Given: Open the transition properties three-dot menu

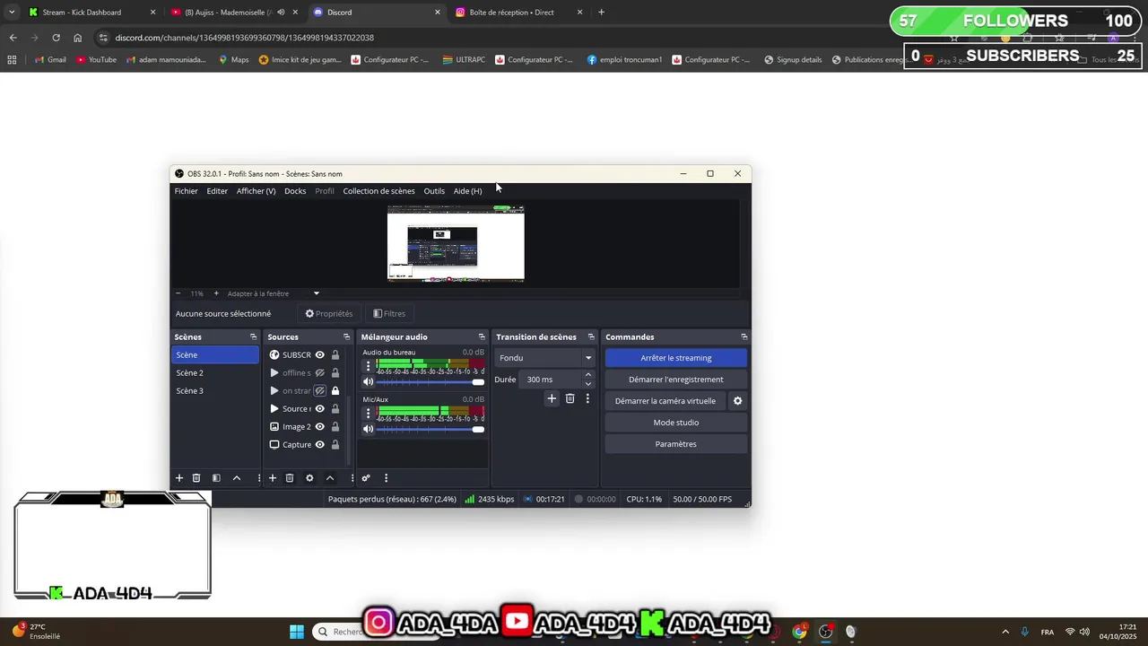Looking at the screenshot, I should 587,398.
